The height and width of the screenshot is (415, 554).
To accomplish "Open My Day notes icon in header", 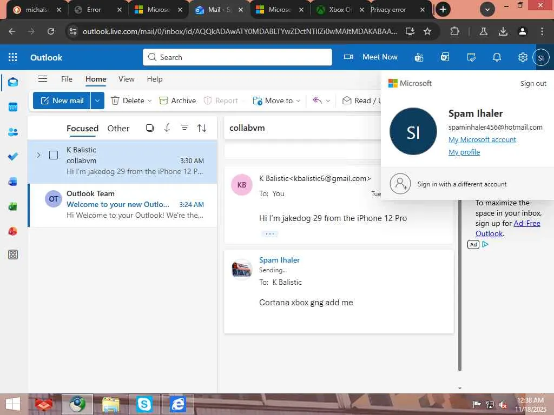I will coord(471,57).
